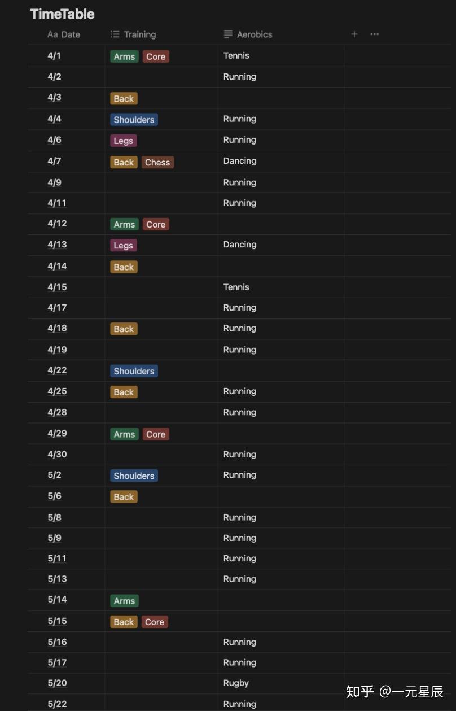The image size is (456, 711).
Task: Click the Back tag in the 4/3 row
Action: click(124, 99)
